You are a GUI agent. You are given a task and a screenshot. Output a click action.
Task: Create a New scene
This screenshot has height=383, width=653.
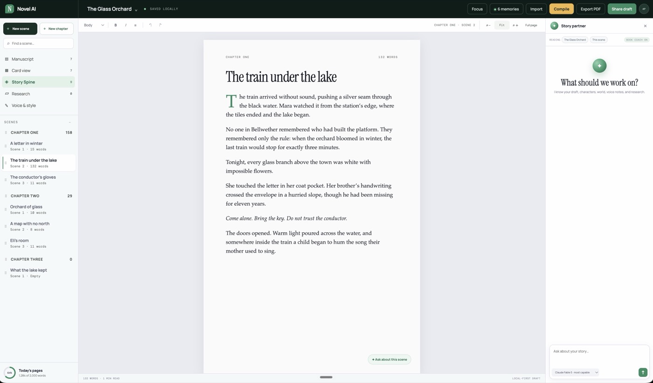click(x=20, y=29)
